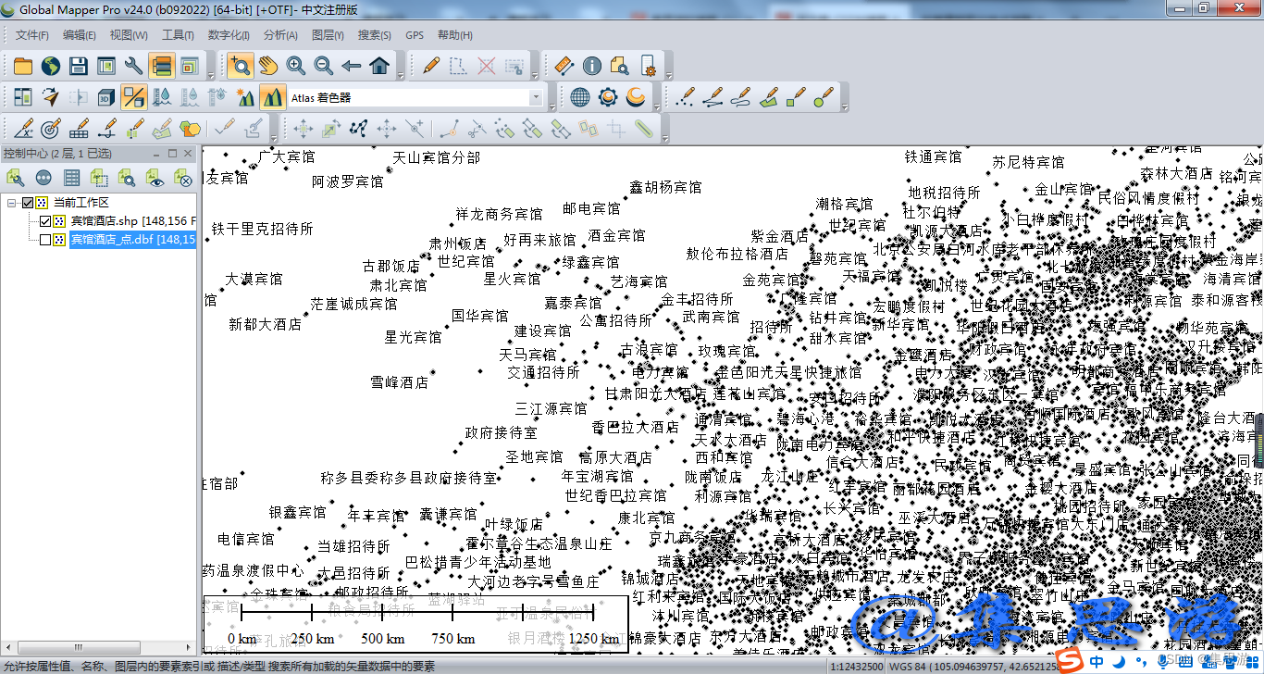1264x674 pixels.
Task: Open the 文件(F) menu
Action: (32, 35)
